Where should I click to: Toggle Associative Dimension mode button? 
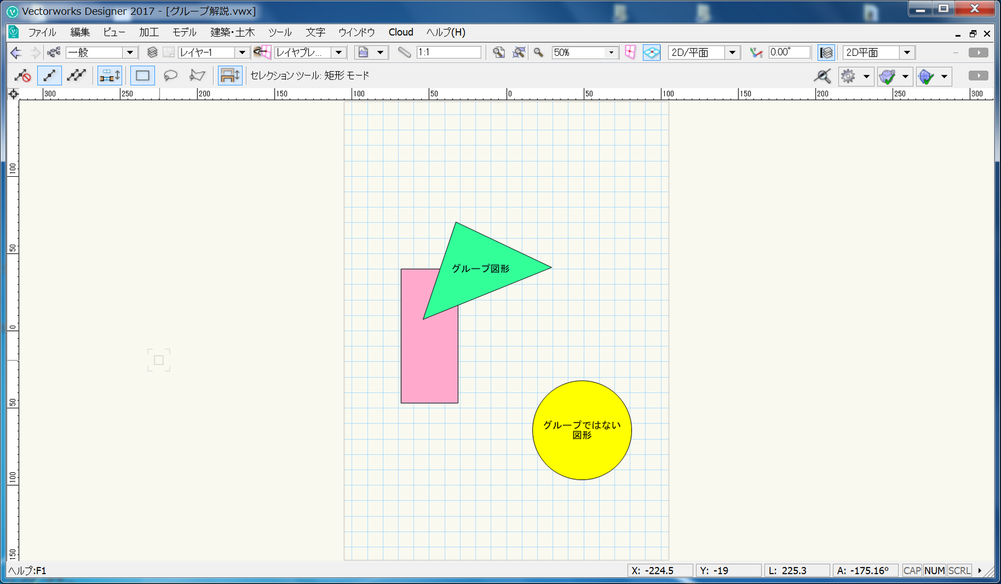point(230,75)
